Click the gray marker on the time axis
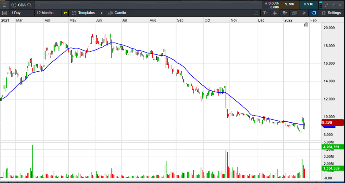Screen dimensions: 345x183 click(x=306, y=24)
